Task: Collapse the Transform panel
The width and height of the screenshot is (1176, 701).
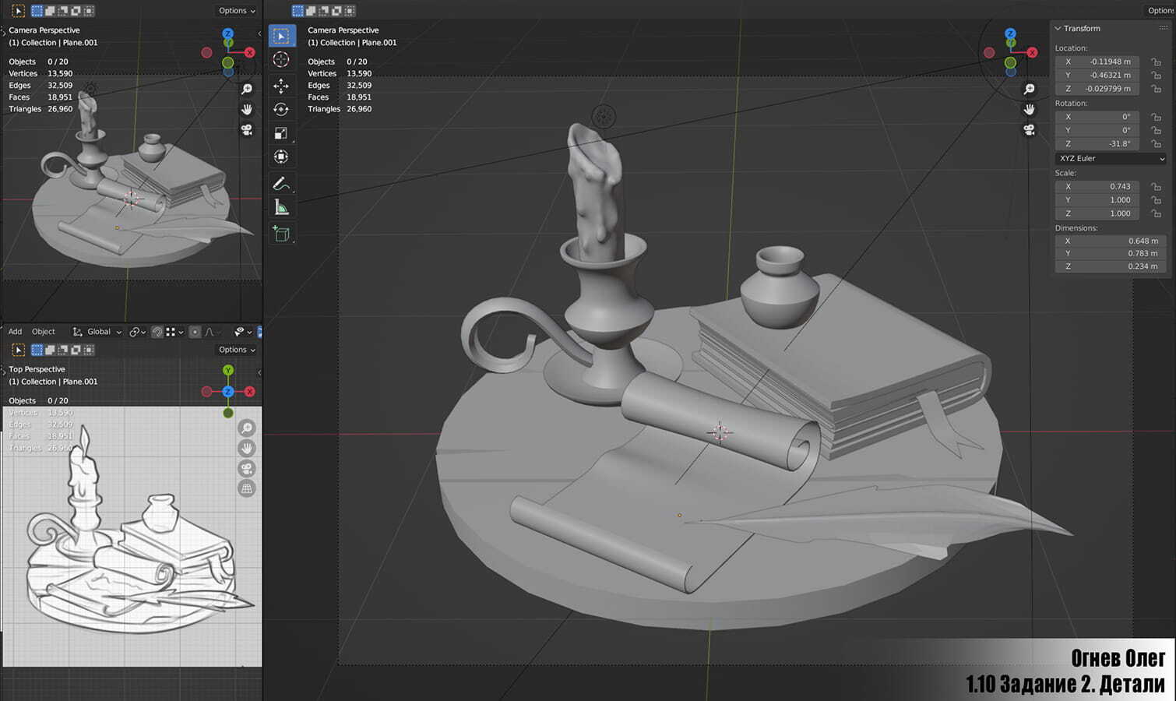Action: point(1058,29)
